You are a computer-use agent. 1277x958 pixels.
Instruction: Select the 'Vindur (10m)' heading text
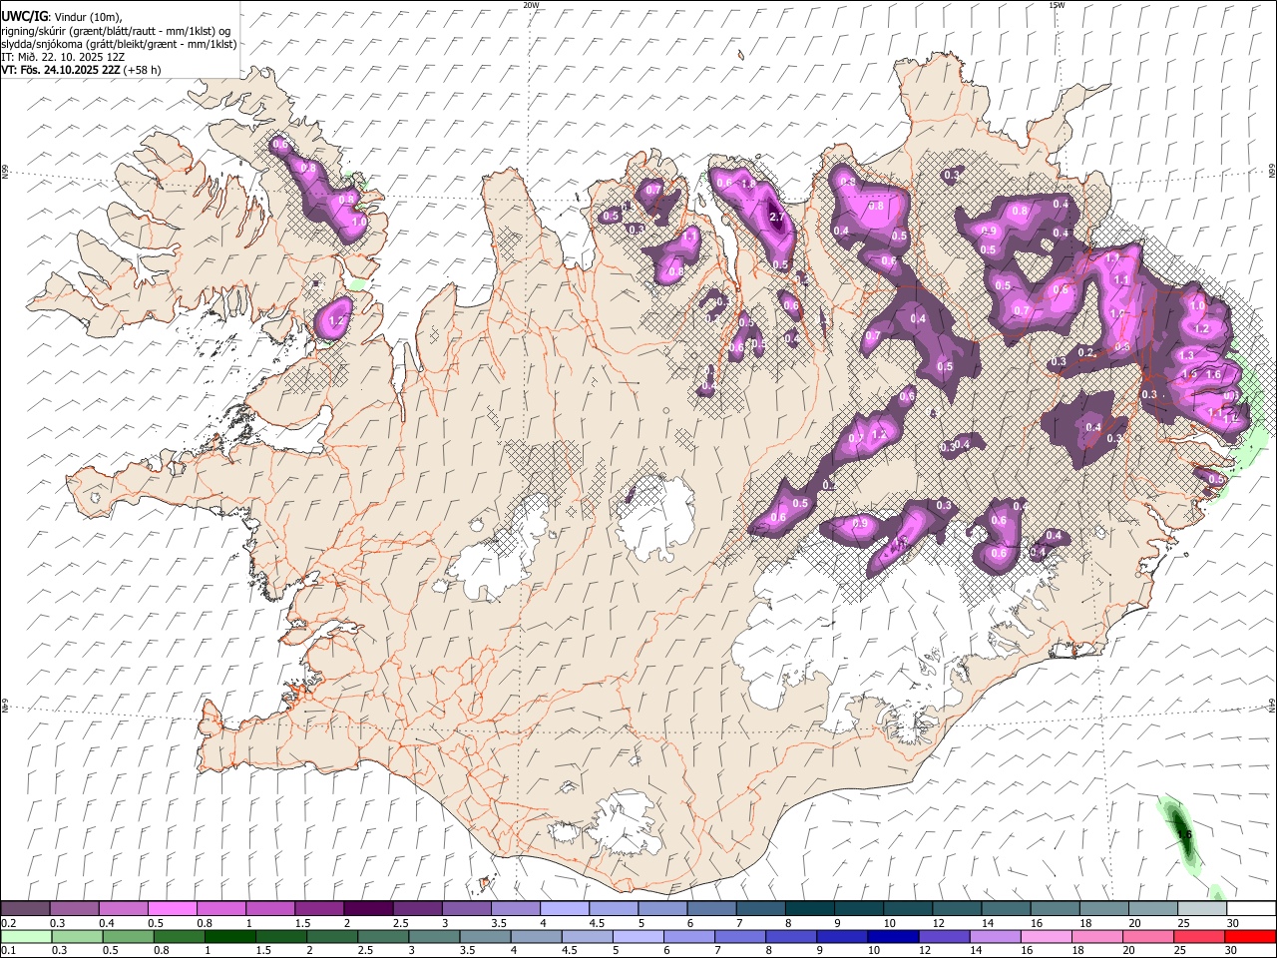click(x=87, y=18)
